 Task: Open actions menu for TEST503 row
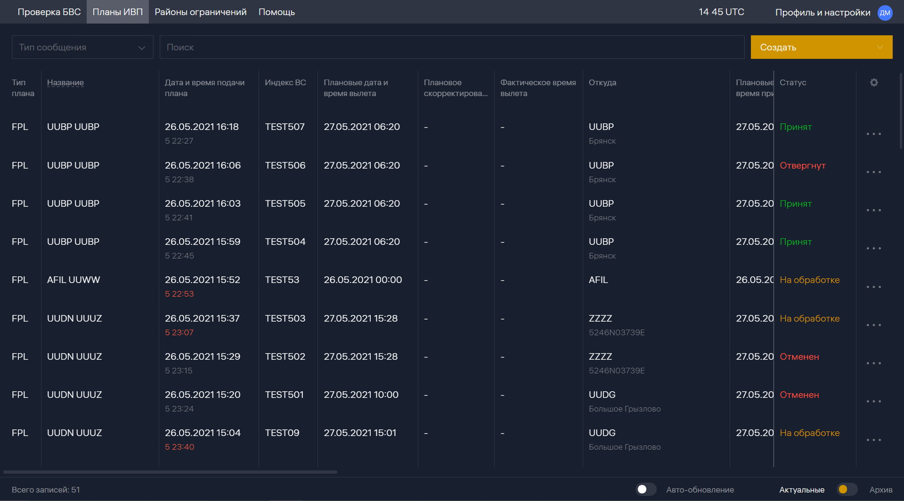click(x=873, y=325)
